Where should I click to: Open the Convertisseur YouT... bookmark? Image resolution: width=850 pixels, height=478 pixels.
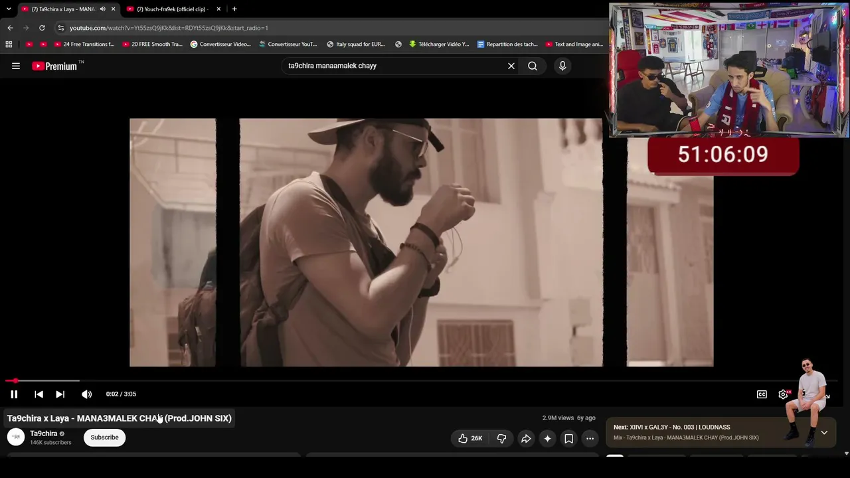coord(288,44)
